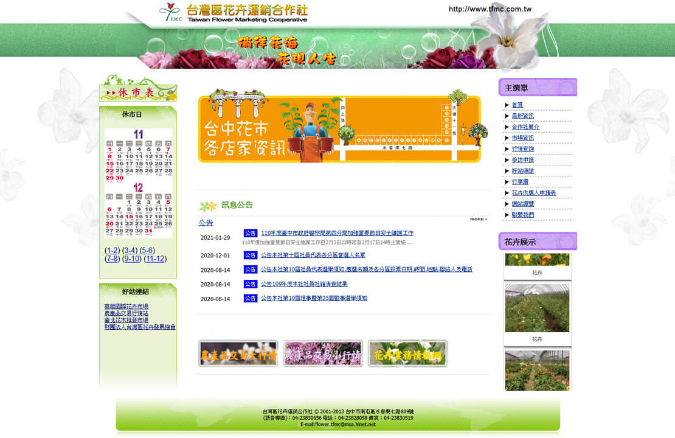
Task: Click the arrow bullet beside 行情查詢
Action: pyautogui.click(x=507, y=149)
